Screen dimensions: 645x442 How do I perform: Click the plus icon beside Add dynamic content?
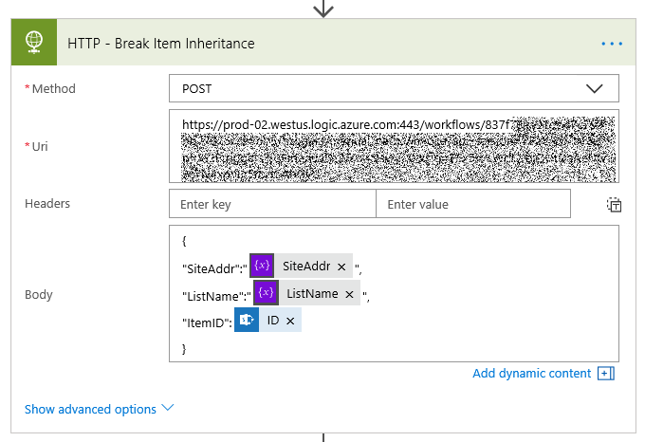tap(606, 374)
